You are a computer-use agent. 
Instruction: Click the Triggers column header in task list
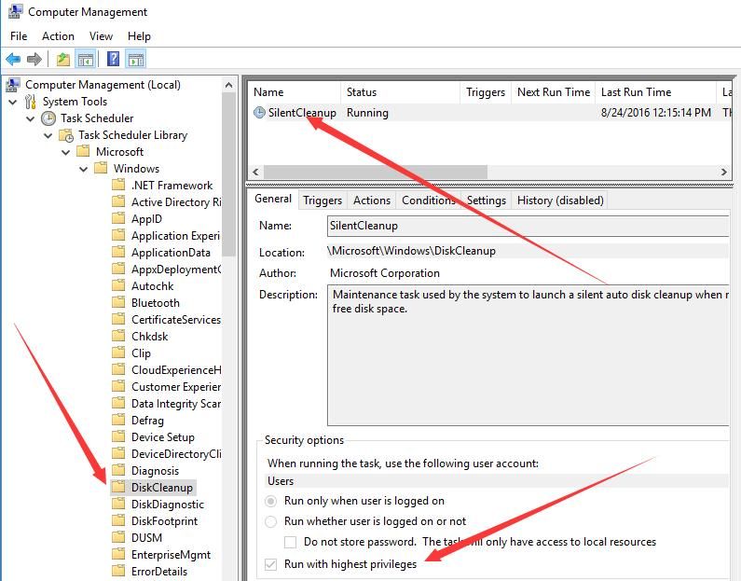point(486,92)
